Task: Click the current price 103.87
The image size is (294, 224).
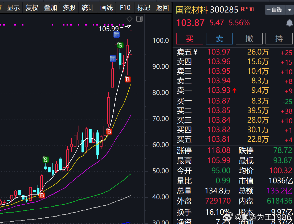Action: pyautogui.click(x=190, y=23)
